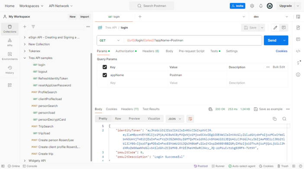Click Save as example
This screenshot has width=304, height=169.
click(x=268, y=109)
